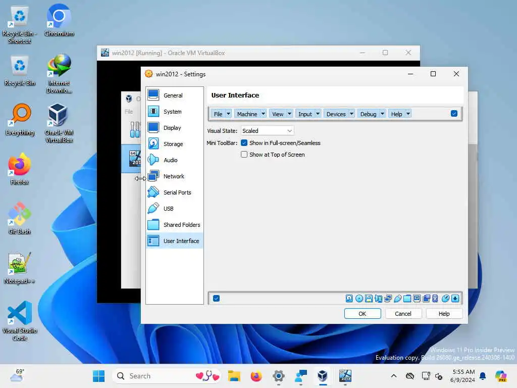Expand the Devices menu dropdown arrow
The width and height of the screenshot is (517, 388).
point(352,114)
